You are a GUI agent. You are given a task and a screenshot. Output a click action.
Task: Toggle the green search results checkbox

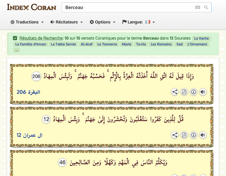tap(15, 38)
